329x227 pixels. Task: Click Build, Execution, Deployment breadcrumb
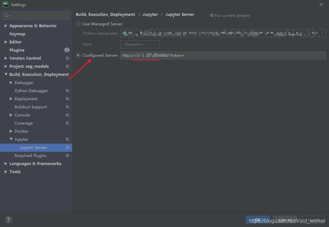click(x=105, y=15)
